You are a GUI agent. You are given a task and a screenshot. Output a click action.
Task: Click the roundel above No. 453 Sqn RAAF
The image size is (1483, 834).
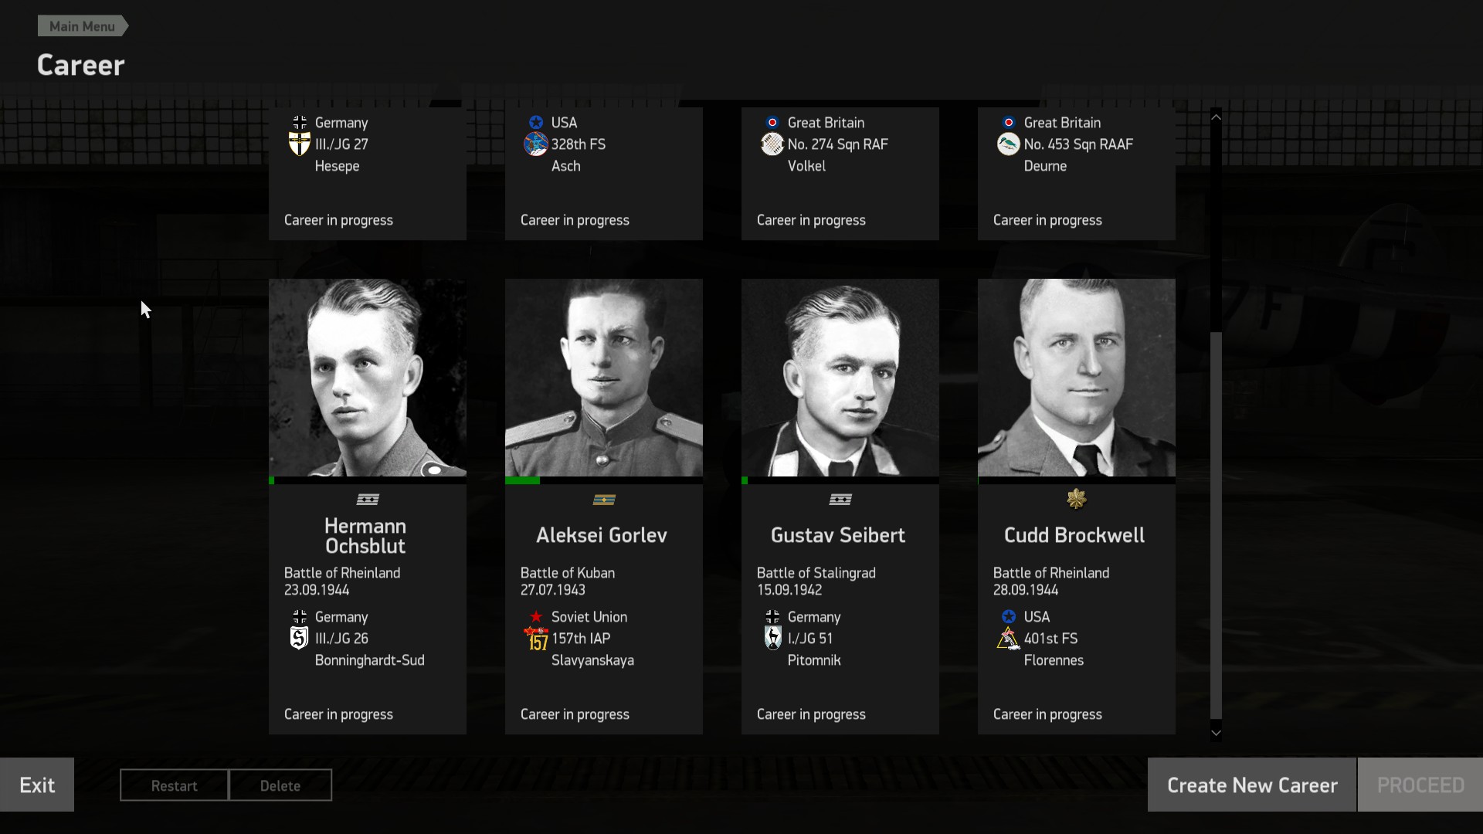[1009, 123]
